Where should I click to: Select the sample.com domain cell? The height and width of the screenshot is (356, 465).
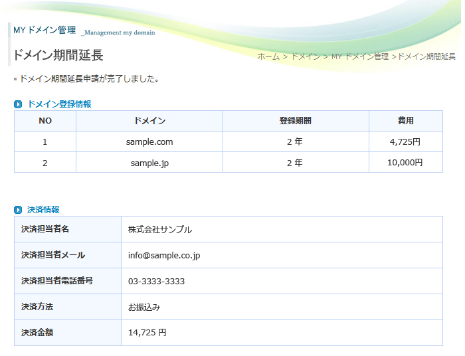coord(149,141)
